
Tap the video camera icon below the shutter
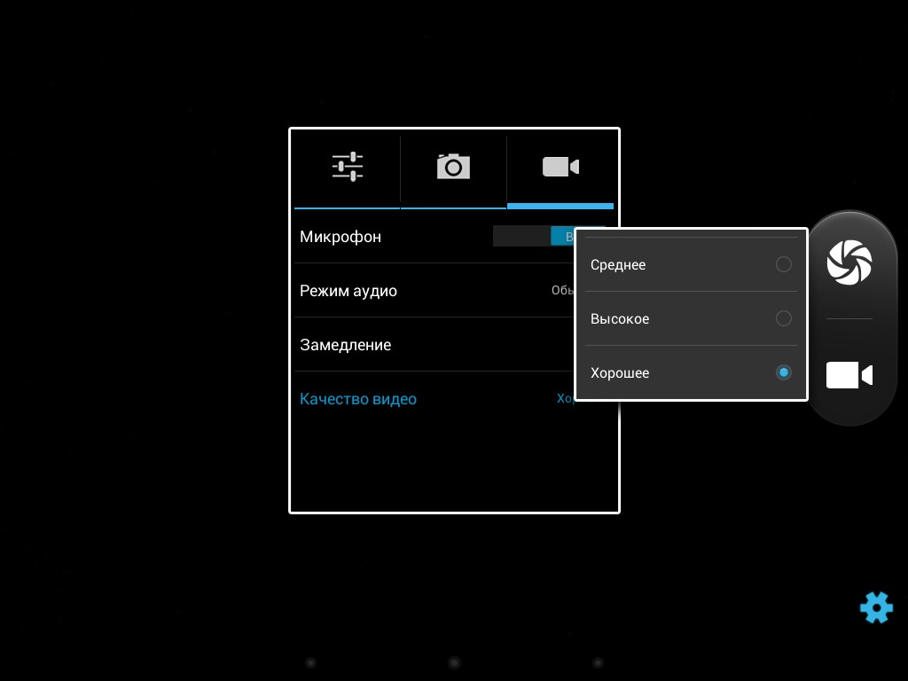click(x=849, y=375)
